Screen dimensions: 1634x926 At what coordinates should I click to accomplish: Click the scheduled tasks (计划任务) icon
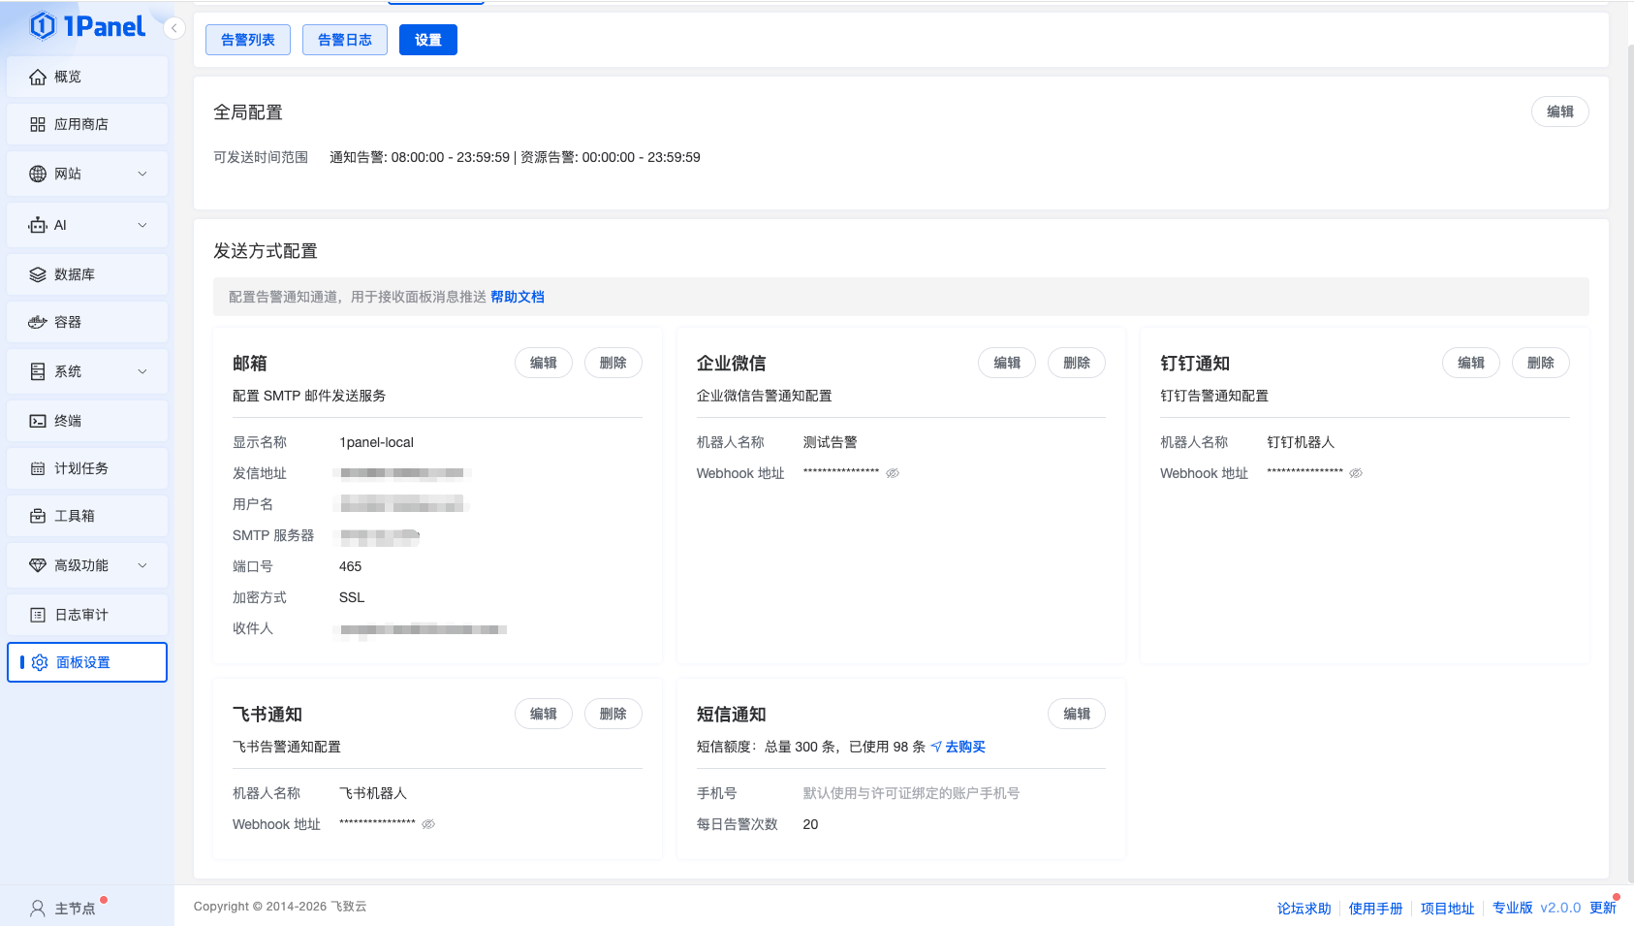38,468
